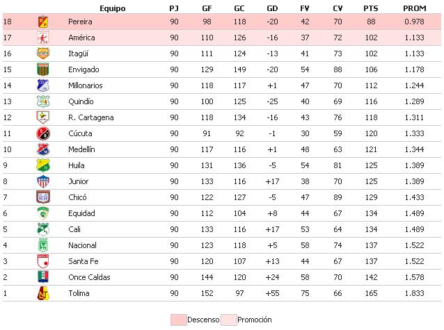Click the Medellín team crest icon
The height and width of the screenshot is (330, 444).
(43, 149)
